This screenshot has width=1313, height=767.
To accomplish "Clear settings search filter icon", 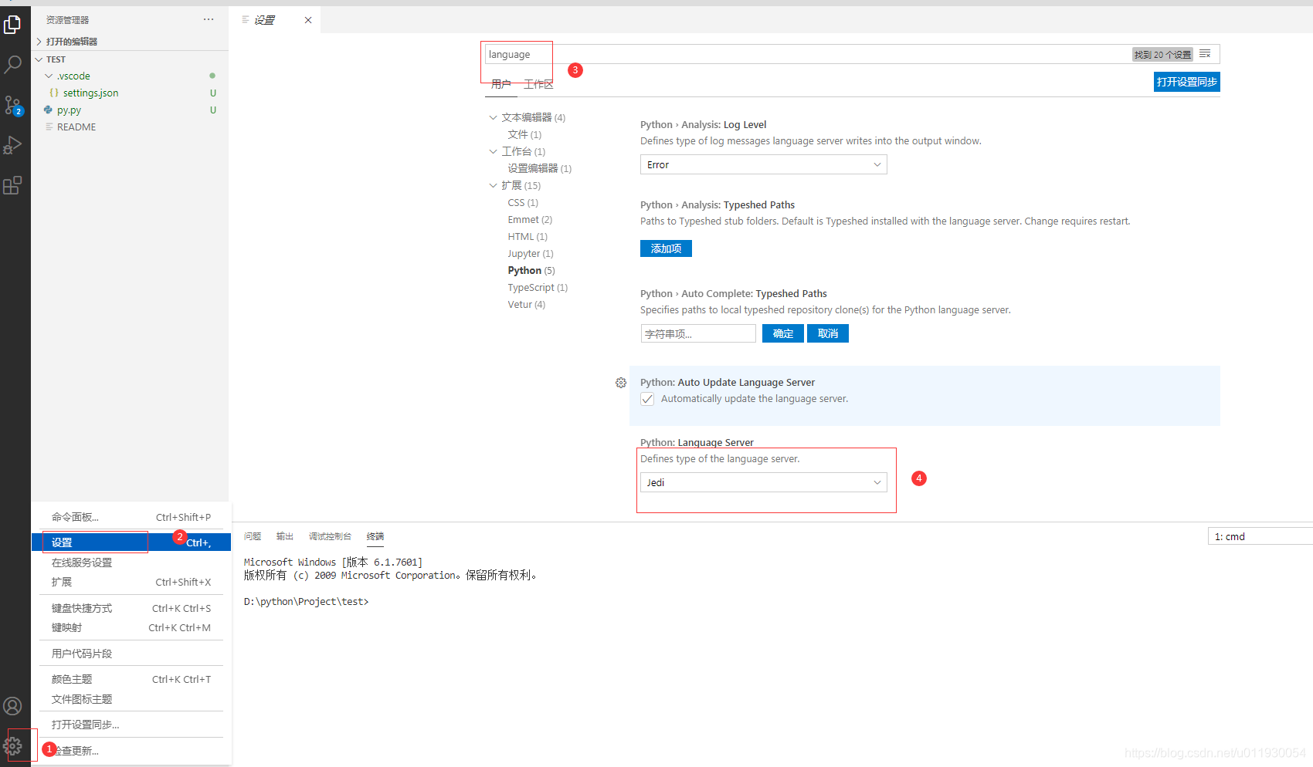I will [1205, 54].
